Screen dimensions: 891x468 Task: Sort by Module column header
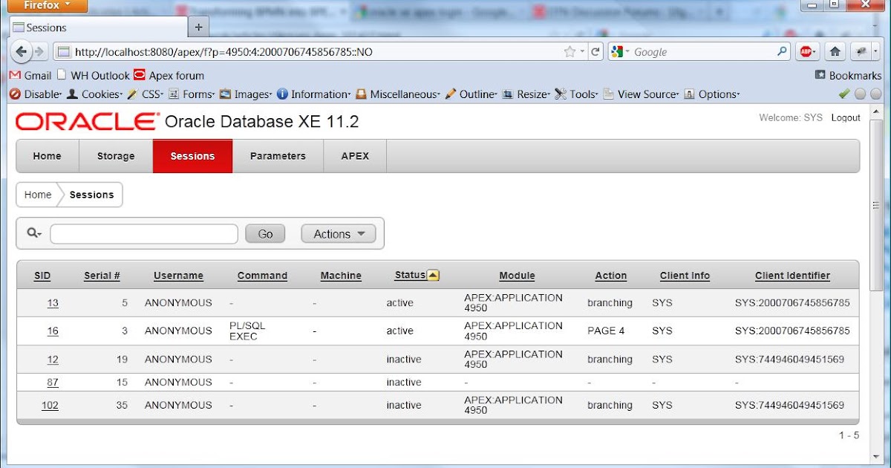(x=517, y=276)
